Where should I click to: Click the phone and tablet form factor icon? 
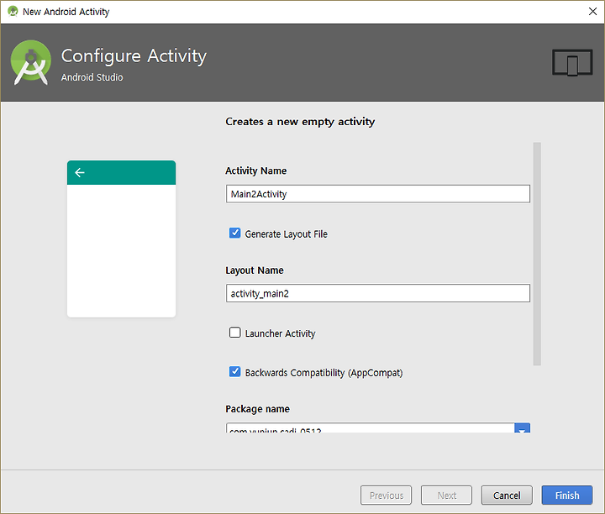tap(572, 62)
